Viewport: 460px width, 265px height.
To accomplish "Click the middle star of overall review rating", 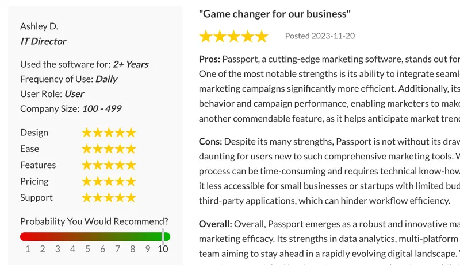I will (233, 37).
